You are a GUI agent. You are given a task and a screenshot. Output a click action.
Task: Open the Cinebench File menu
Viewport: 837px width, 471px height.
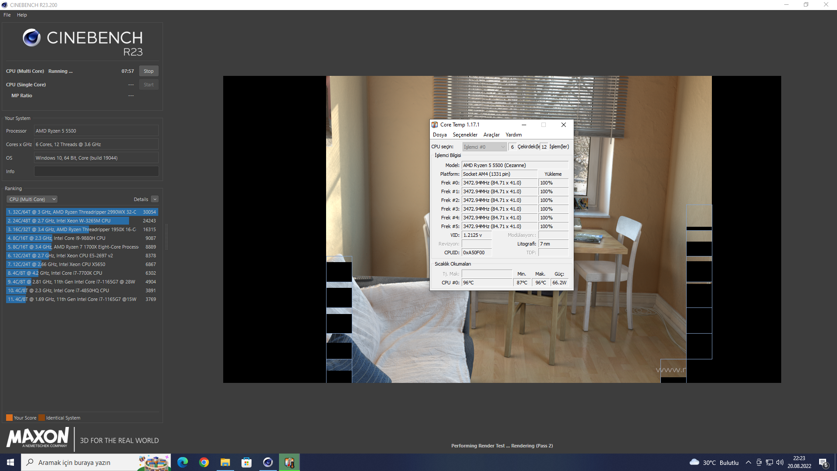coord(7,15)
